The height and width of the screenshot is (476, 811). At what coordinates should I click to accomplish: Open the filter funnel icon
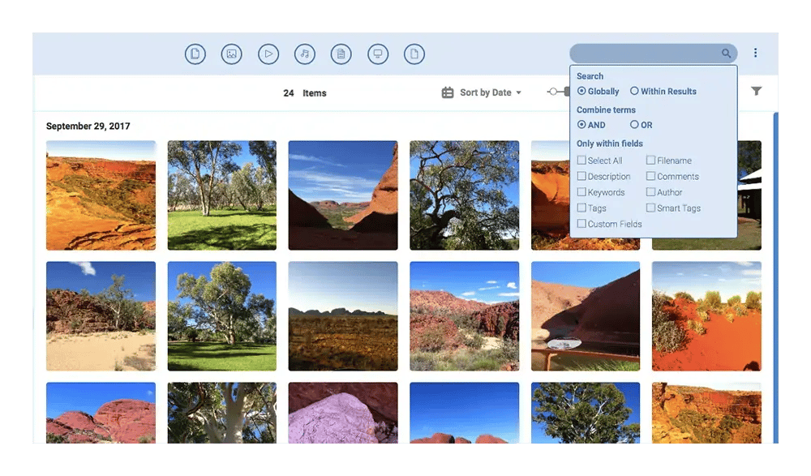pyautogui.click(x=756, y=92)
